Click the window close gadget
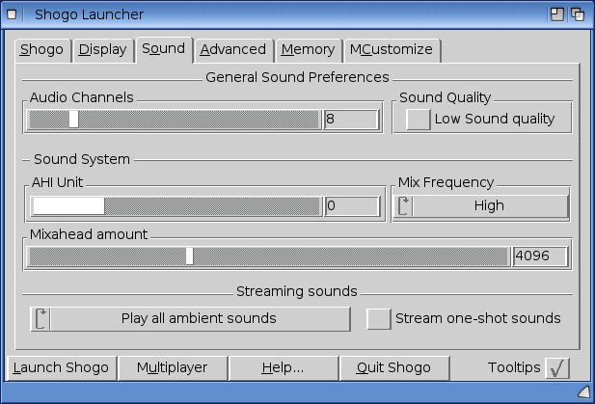The width and height of the screenshot is (595, 404). pyautogui.click(x=12, y=14)
